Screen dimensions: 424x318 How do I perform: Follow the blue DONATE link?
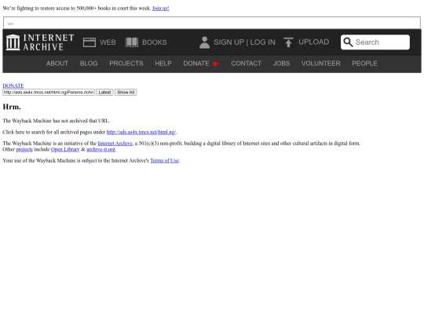tap(13, 86)
